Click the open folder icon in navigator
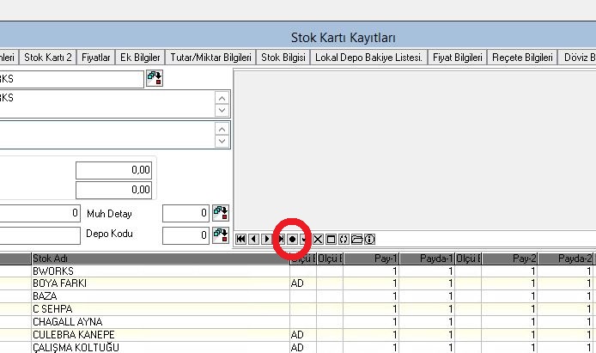Image resolution: width=596 pixels, height=353 pixels. pyautogui.click(x=356, y=239)
